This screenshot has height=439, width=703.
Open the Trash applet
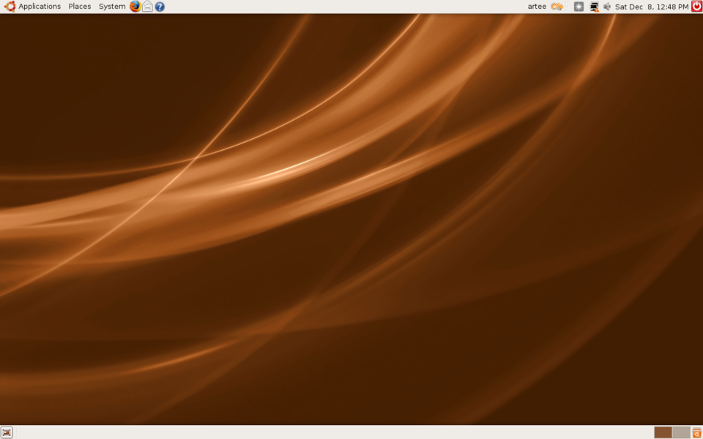point(696,432)
